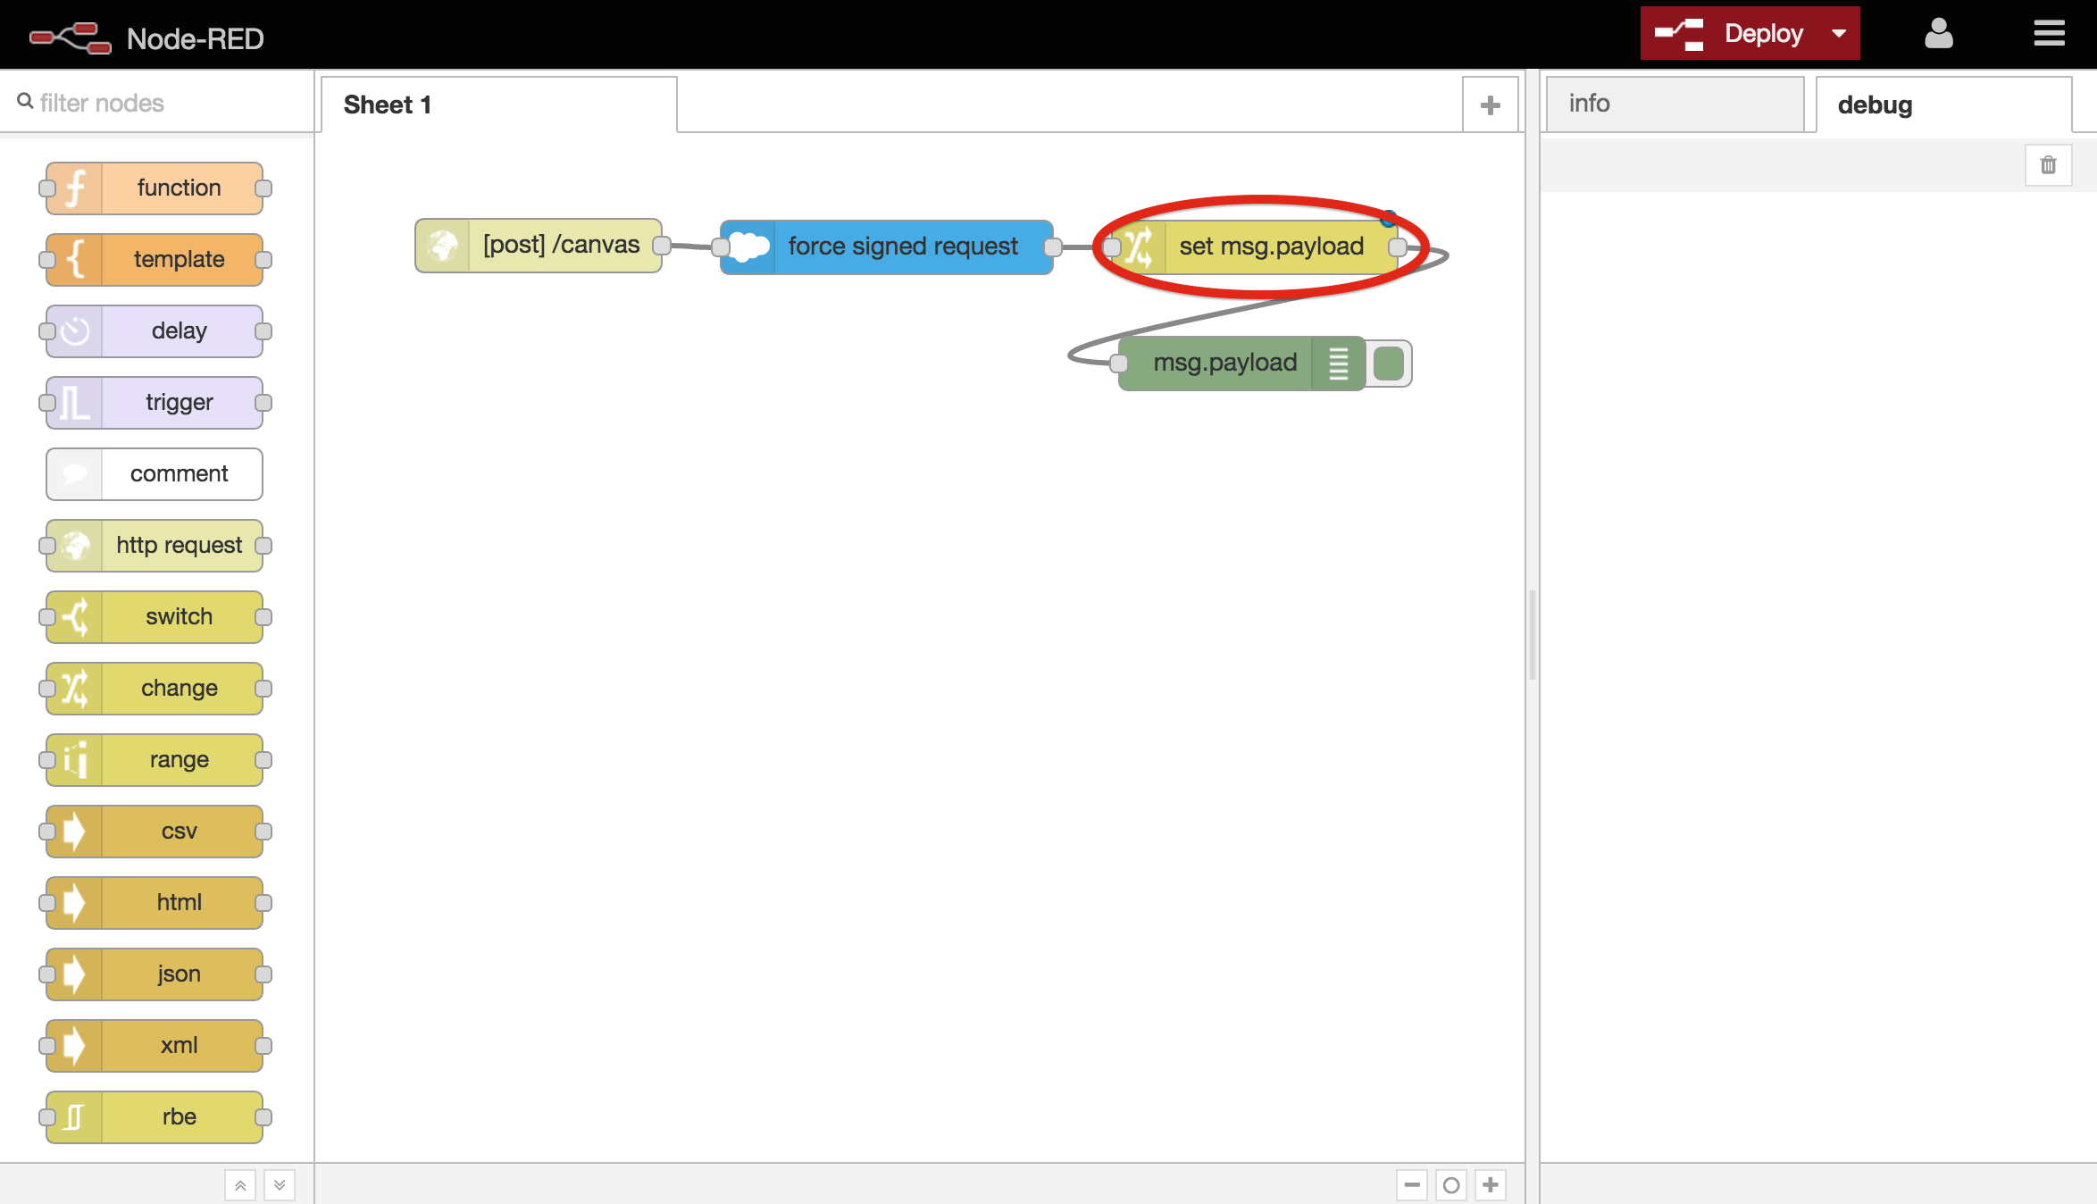Click the clear debug panel icon
This screenshot has height=1204, width=2097.
point(2048,164)
